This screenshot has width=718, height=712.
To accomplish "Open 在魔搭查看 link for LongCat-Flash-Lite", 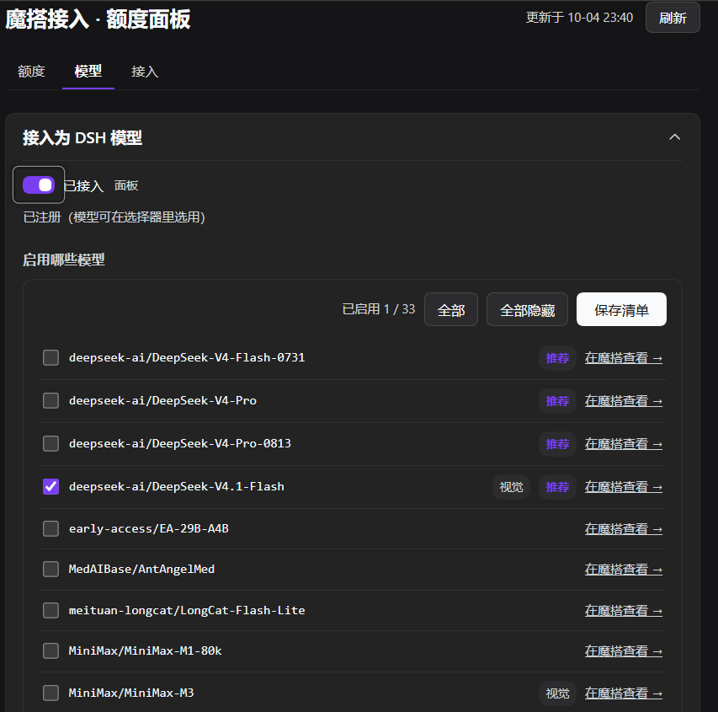I will 623,611.
